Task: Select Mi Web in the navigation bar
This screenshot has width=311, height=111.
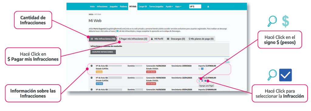Action: pyautogui.click(x=133, y=7)
